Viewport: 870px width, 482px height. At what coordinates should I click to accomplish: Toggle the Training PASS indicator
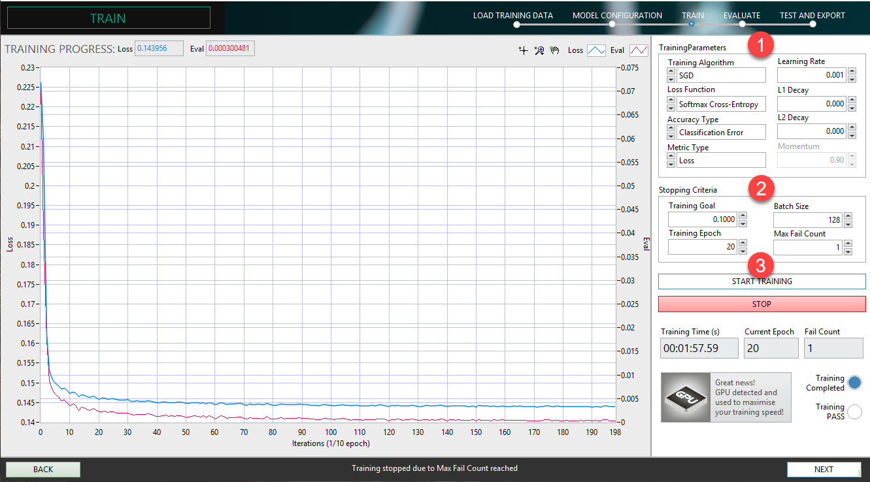pos(854,411)
